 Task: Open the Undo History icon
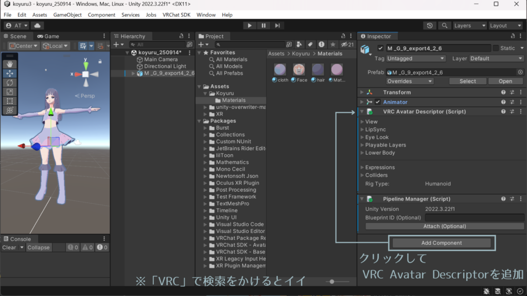[x=430, y=25]
